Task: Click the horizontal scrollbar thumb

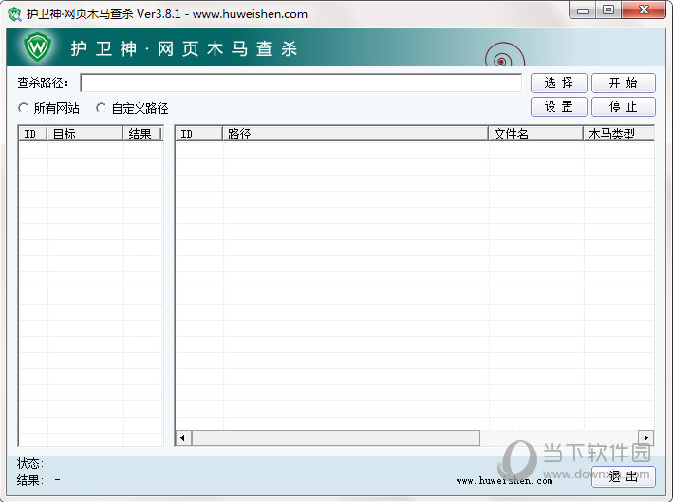Action: click(336, 438)
